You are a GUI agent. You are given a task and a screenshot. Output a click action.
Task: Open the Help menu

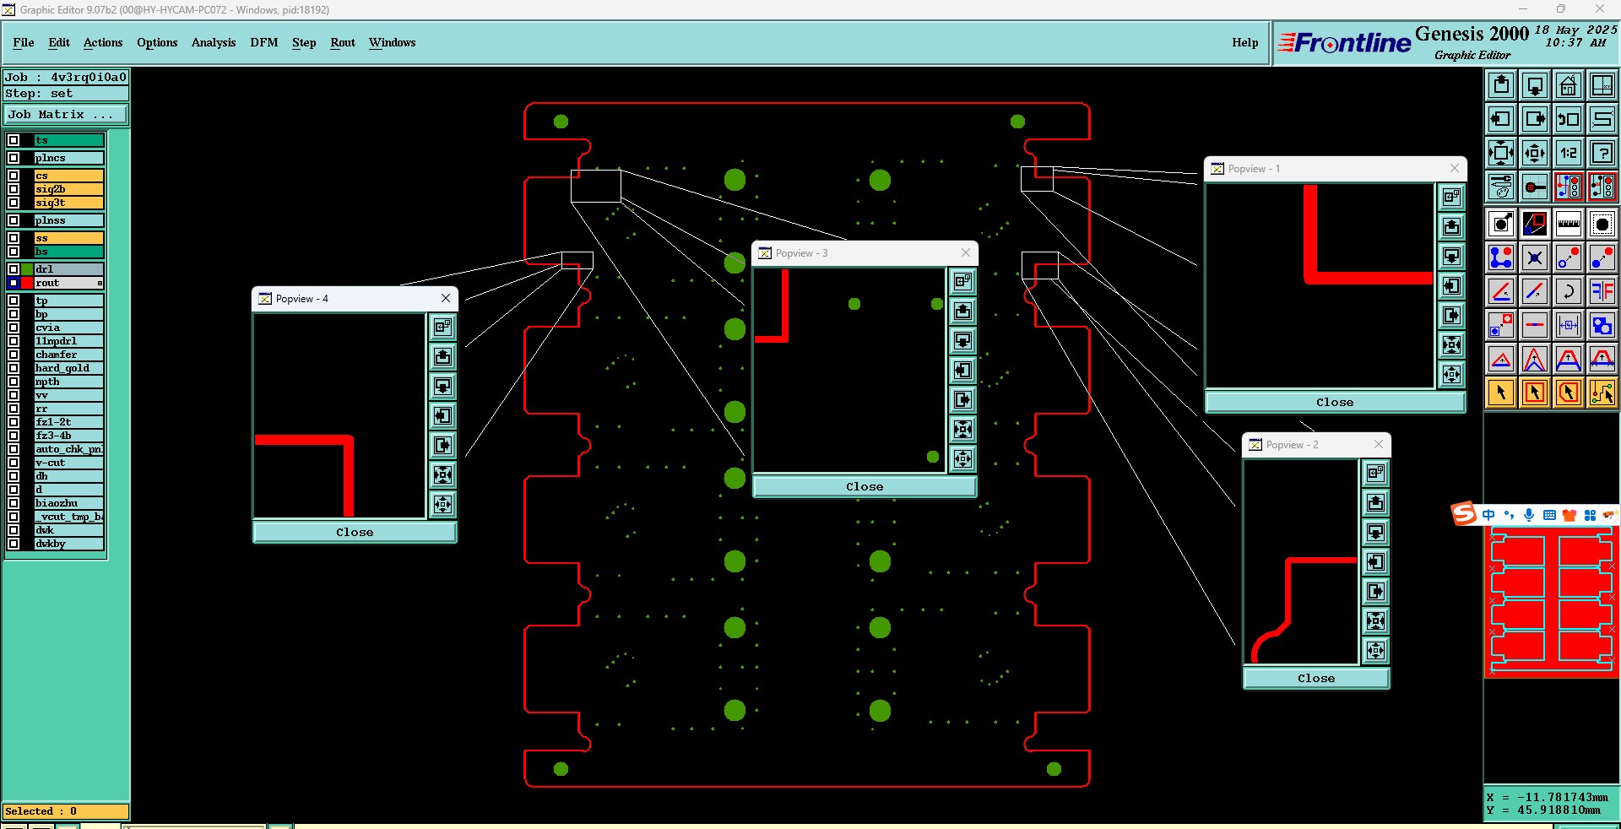click(1244, 42)
